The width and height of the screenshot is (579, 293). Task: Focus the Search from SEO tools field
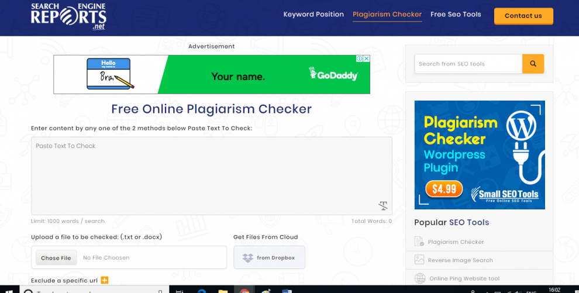[x=468, y=64]
